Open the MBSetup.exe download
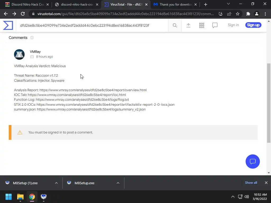Viewport: 271px width, 203px height. click(x=85, y=183)
